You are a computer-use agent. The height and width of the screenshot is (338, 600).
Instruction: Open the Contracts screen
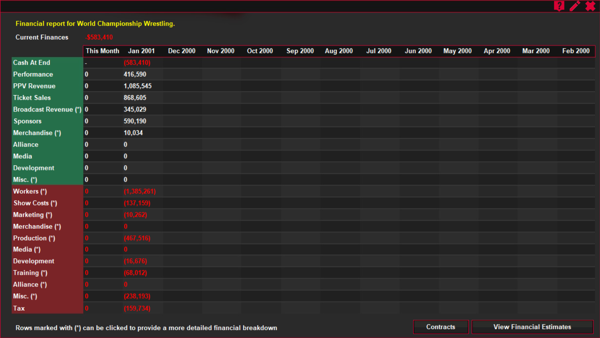(x=440, y=327)
